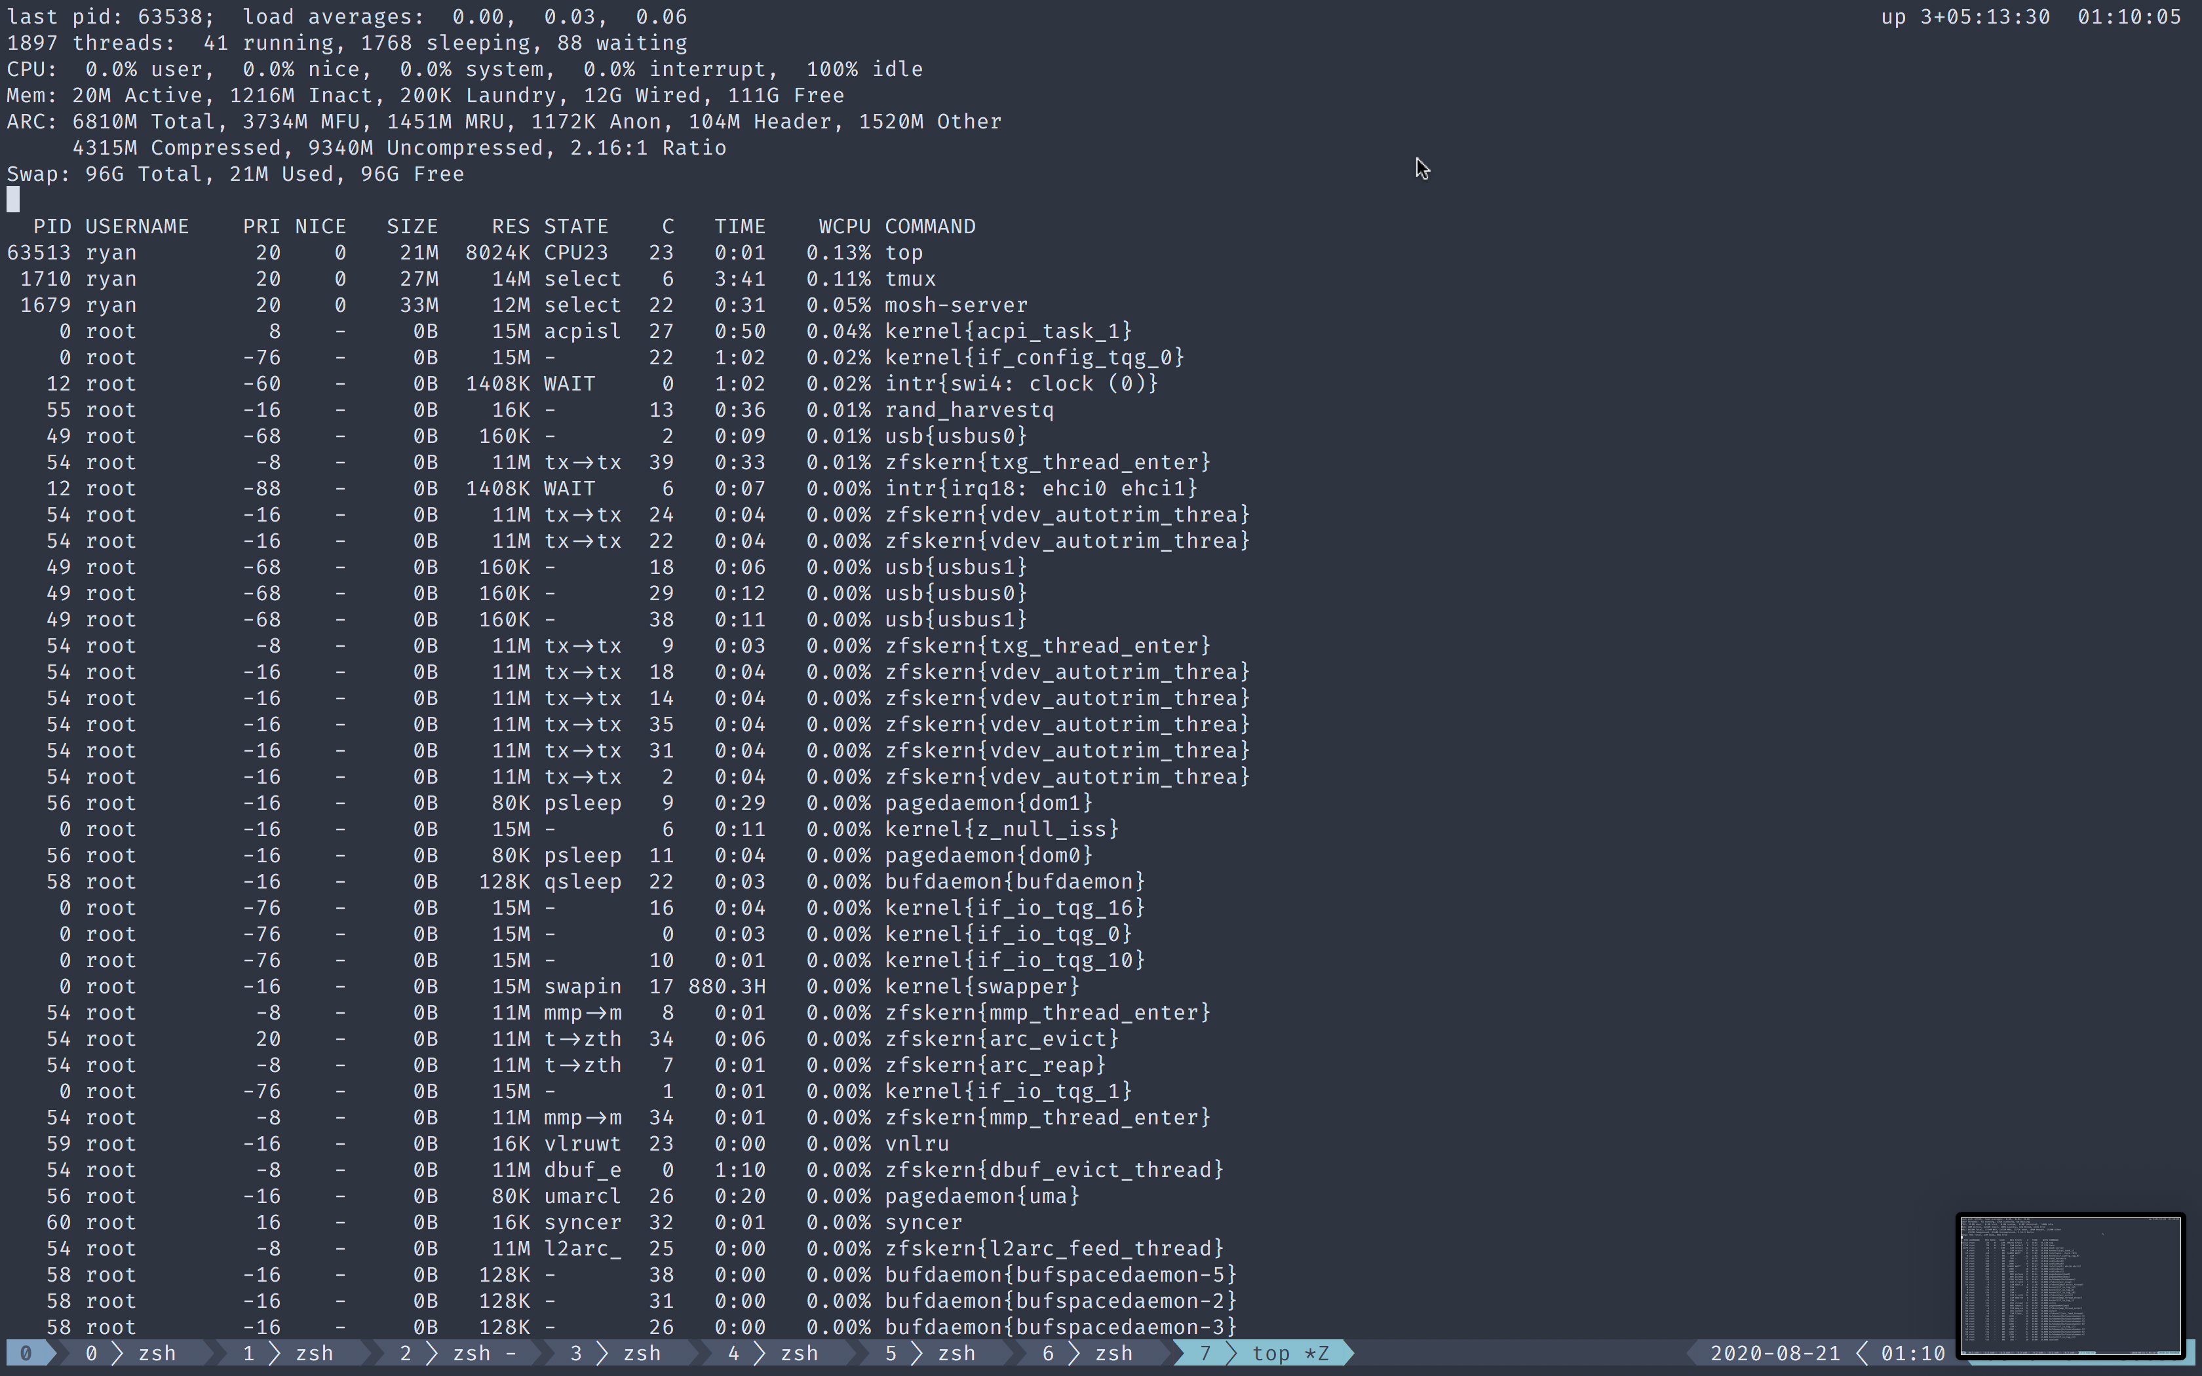Switch to tmux window 4 zsh
Image resolution: width=2202 pixels, height=1376 pixels.
point(773,1353)
